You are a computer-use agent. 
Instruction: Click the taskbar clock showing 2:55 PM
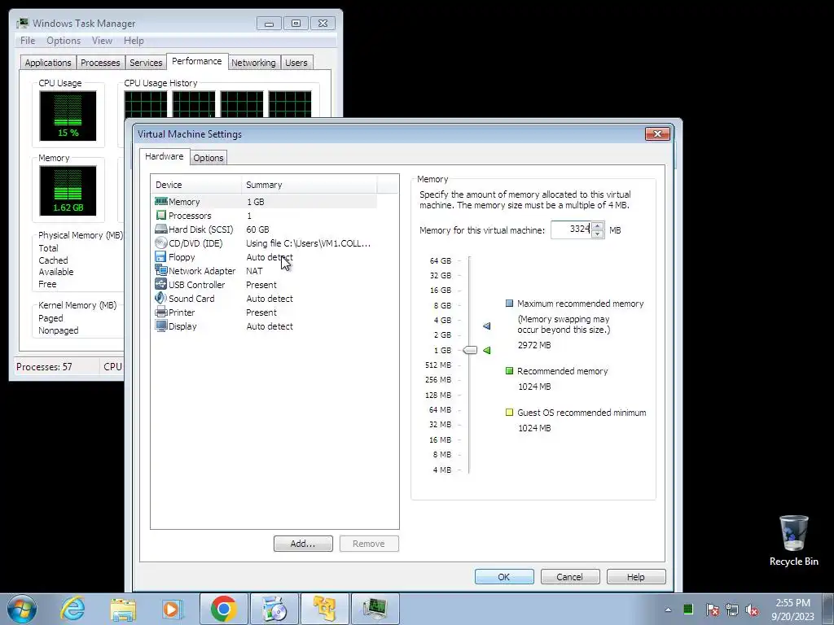[x=792, y=609]
